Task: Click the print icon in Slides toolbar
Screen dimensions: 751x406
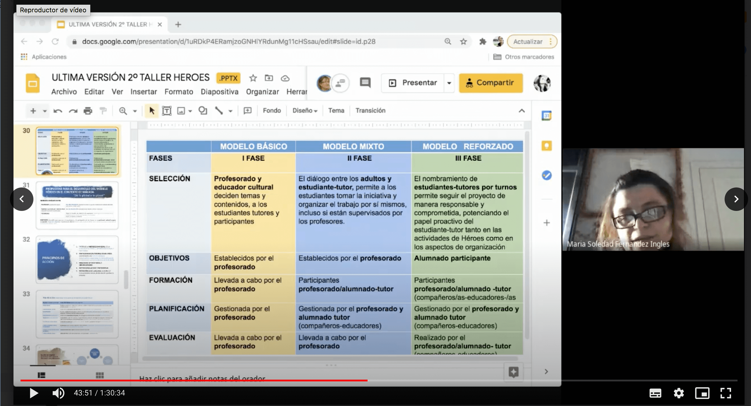Action: (x=88, y=111)
